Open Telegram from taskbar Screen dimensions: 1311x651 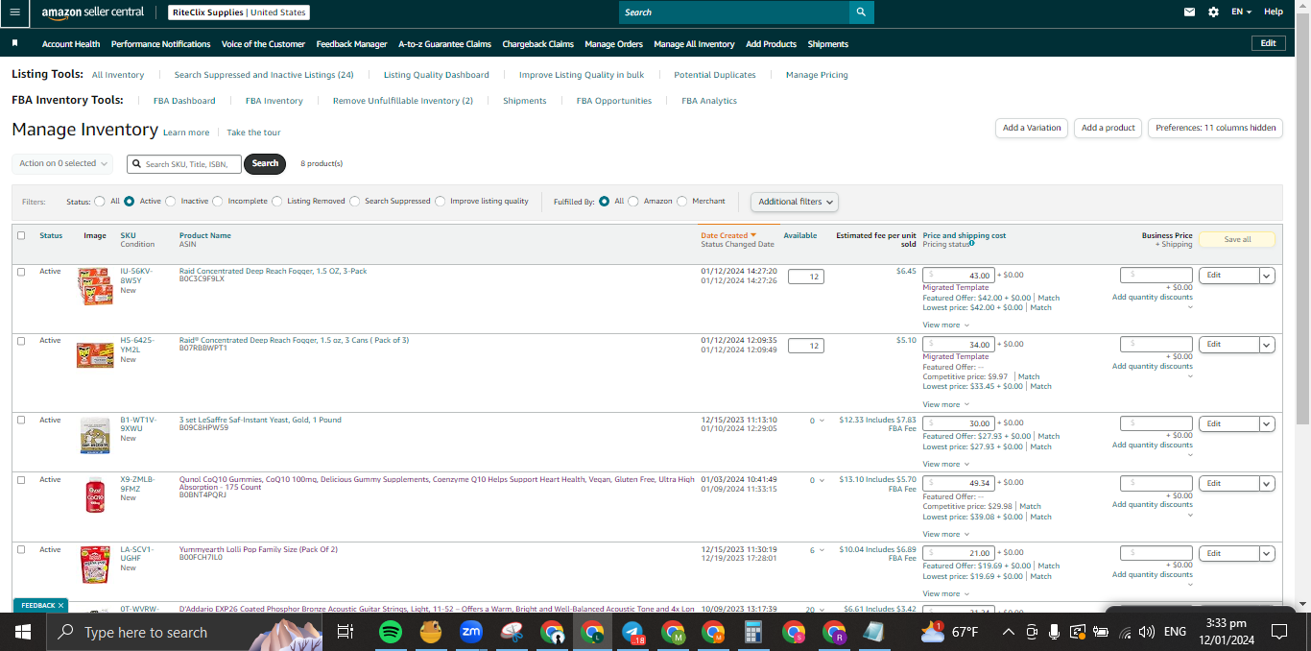[x=632, y=632]
